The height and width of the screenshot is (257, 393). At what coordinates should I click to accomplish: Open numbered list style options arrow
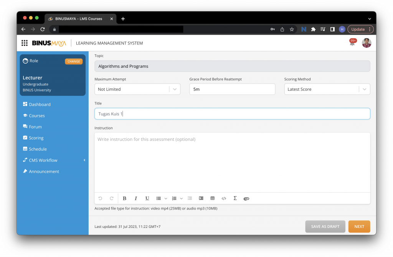click(181, 198)
